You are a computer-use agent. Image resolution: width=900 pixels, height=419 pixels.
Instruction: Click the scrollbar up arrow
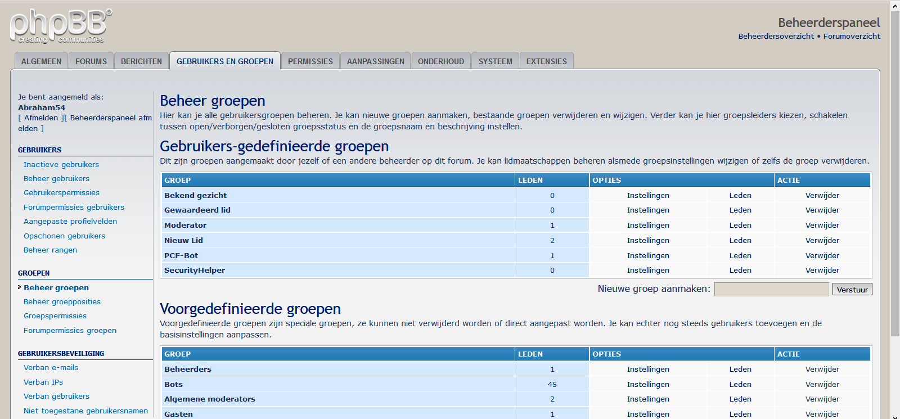895,6
